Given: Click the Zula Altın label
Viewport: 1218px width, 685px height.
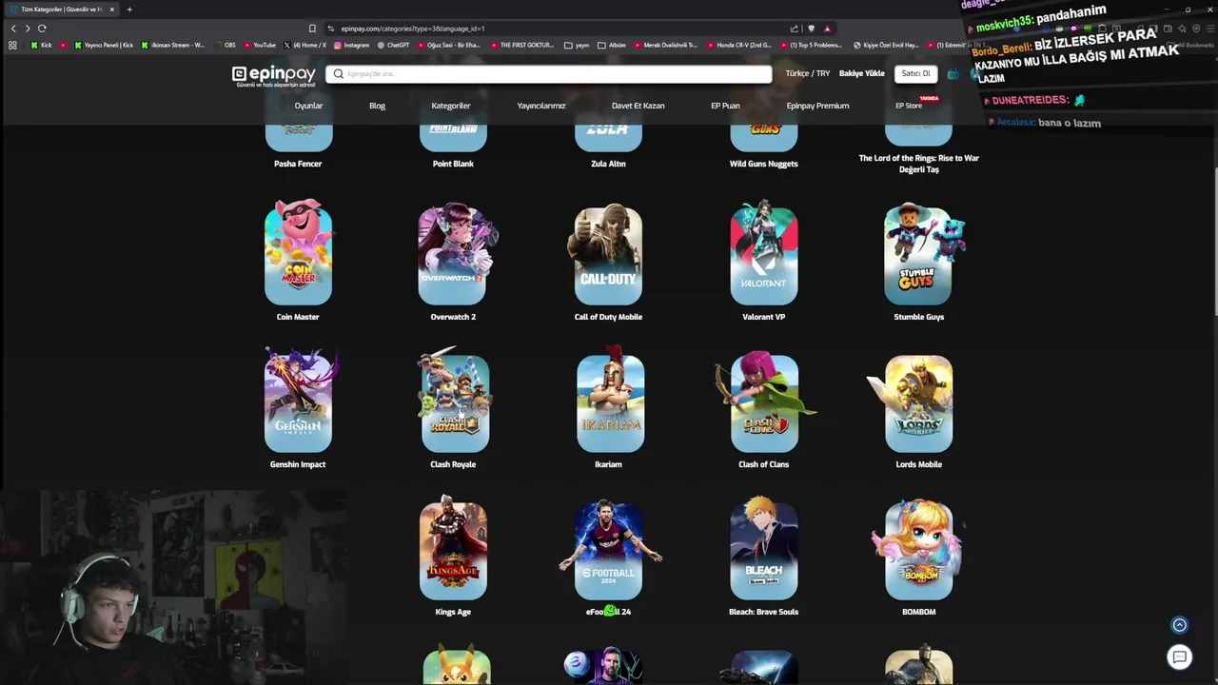Looking at the screenshot, I should tap(608, 164).
